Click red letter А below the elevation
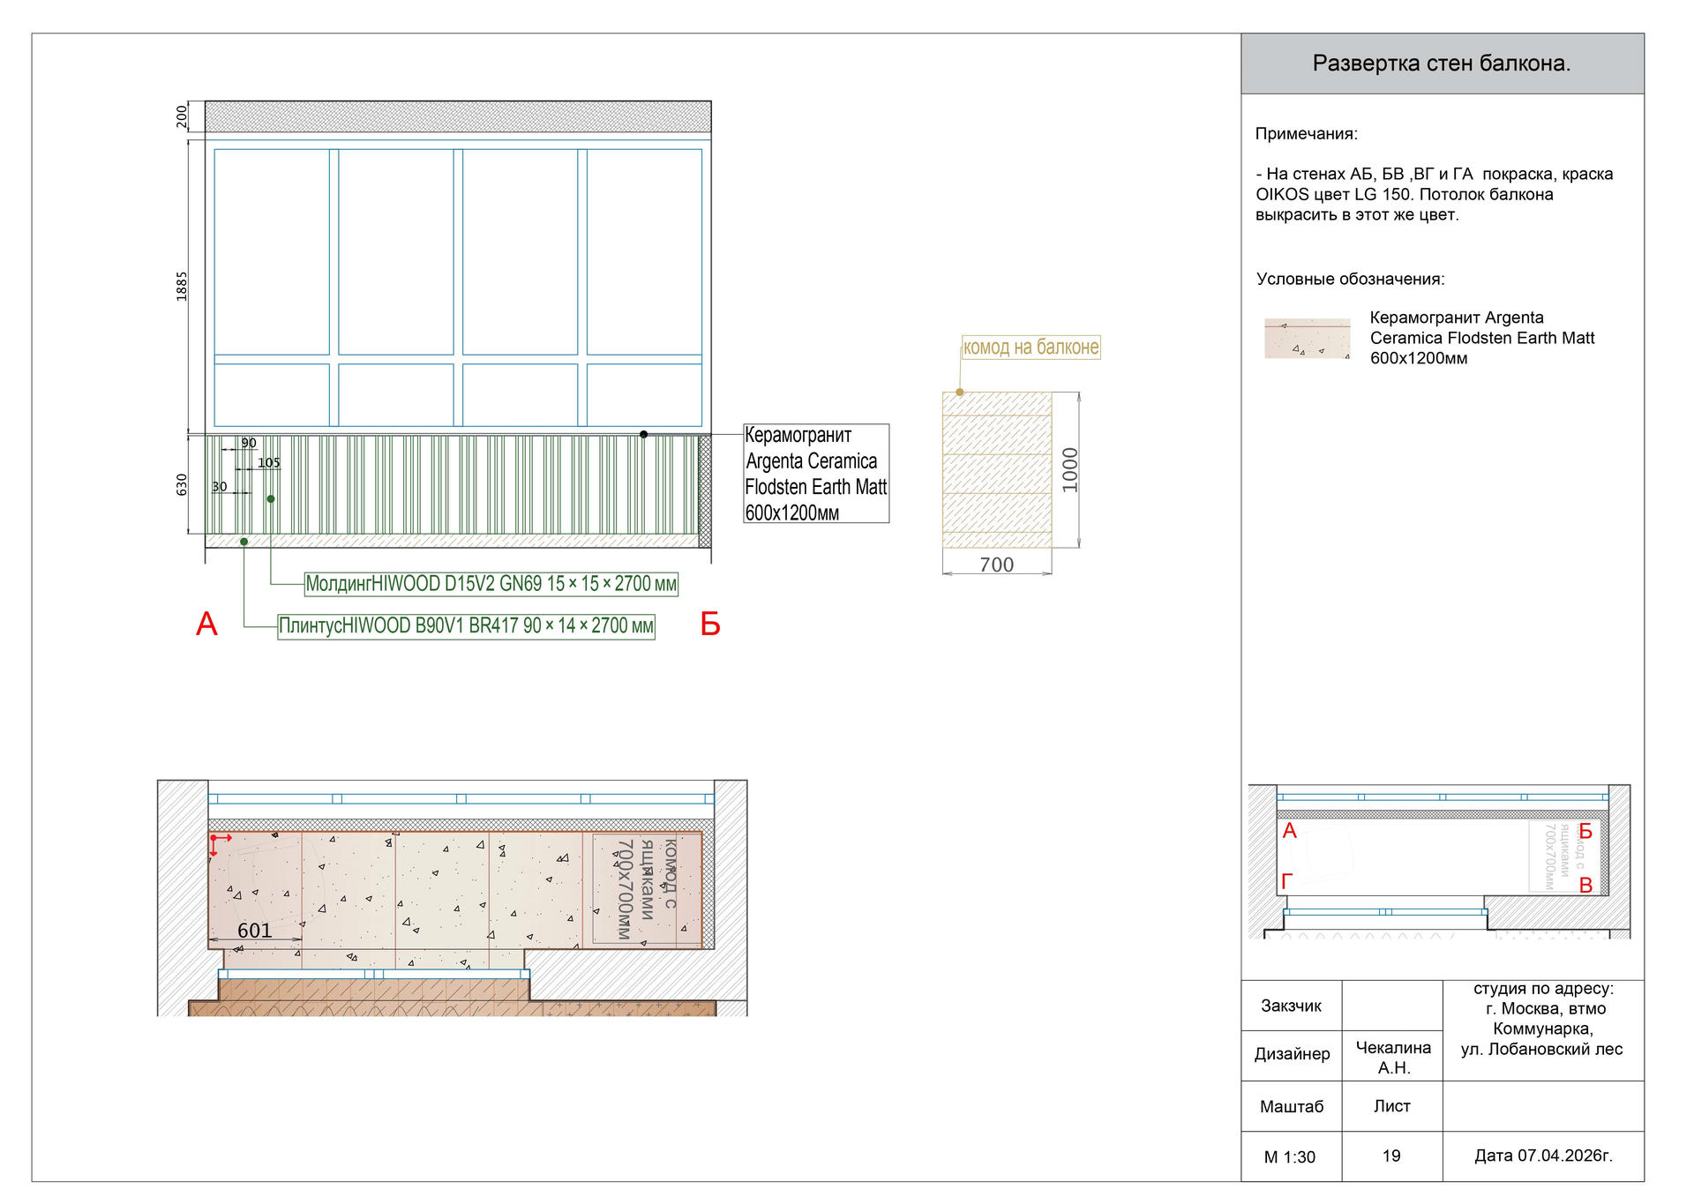Viewport: 1694px width, 1197px height. [x=206, y=625]
